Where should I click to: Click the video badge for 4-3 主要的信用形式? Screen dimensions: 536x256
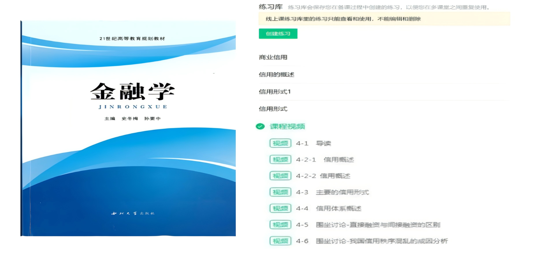(x=280, y=192)
